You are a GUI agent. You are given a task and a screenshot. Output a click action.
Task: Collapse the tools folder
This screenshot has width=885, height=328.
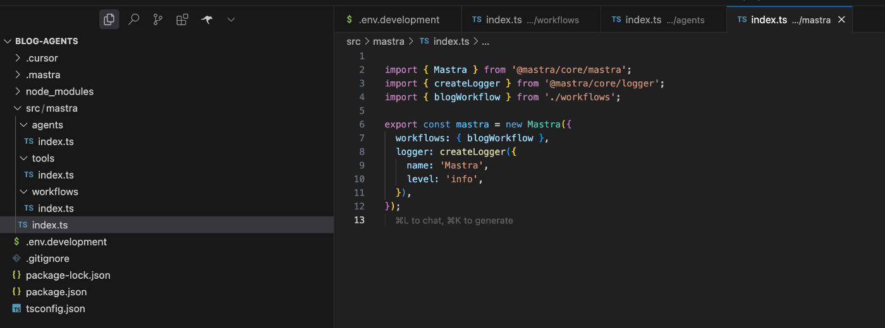(167, 158)
